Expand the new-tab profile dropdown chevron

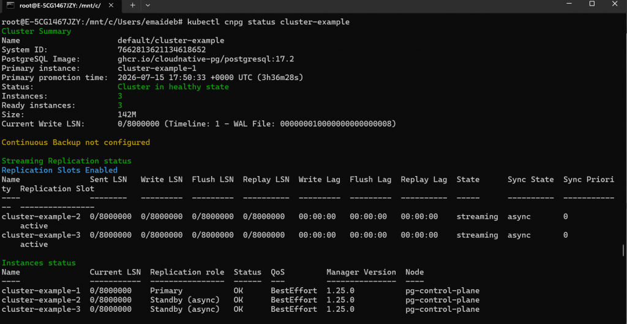[148, 5]
